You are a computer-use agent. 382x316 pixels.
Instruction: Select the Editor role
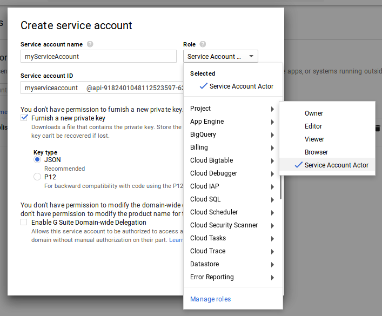(313, 126)
